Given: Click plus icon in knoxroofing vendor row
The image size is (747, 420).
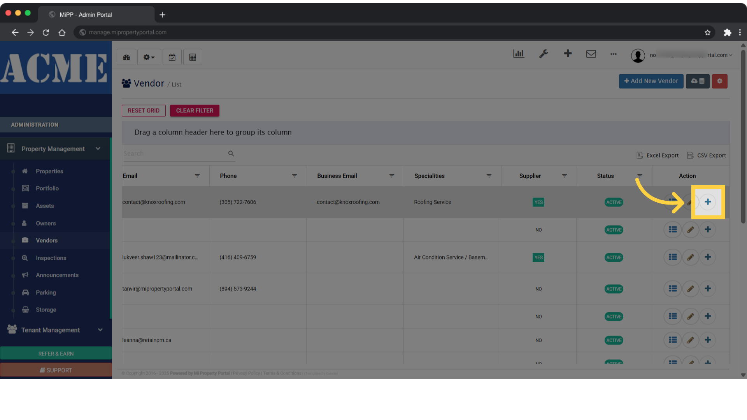Looking at the screenshot, I should click(x=708, y=202).
